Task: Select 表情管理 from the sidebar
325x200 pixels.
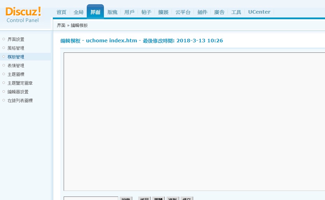Action: coord(16,66)
